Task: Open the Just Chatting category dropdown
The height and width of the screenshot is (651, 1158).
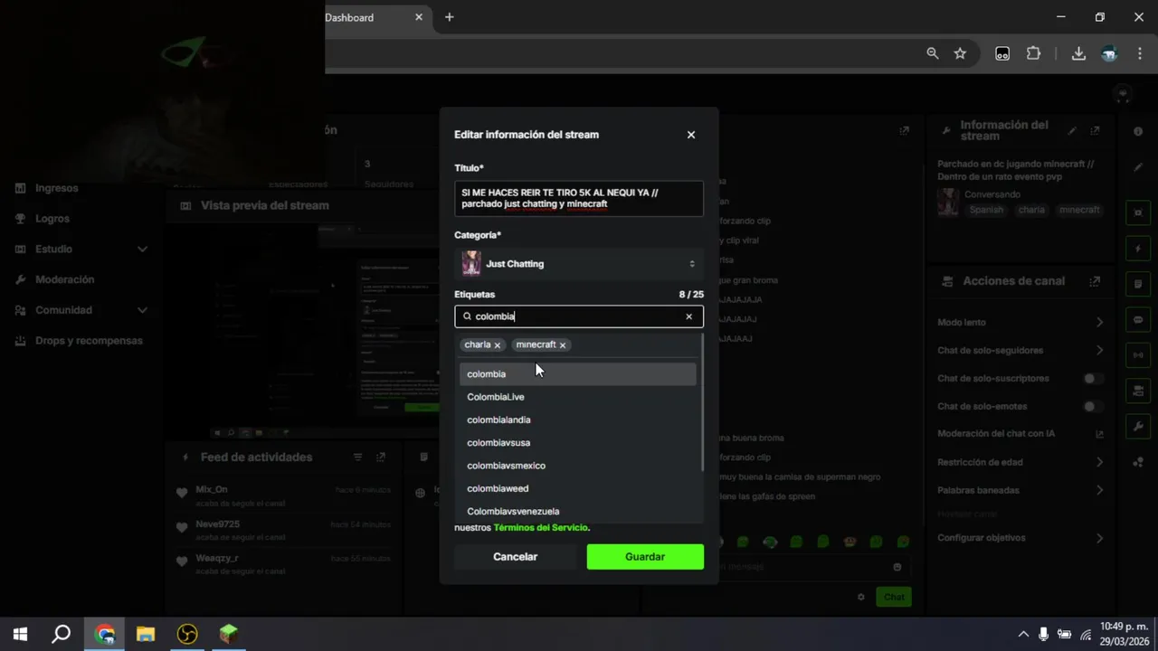Action: (x=579, y=264)
